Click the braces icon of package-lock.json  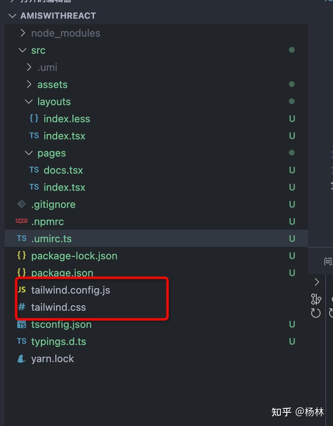(x=21, y=255)
